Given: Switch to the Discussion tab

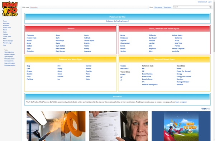Looking at the screenshot, I should coord(34,7).
